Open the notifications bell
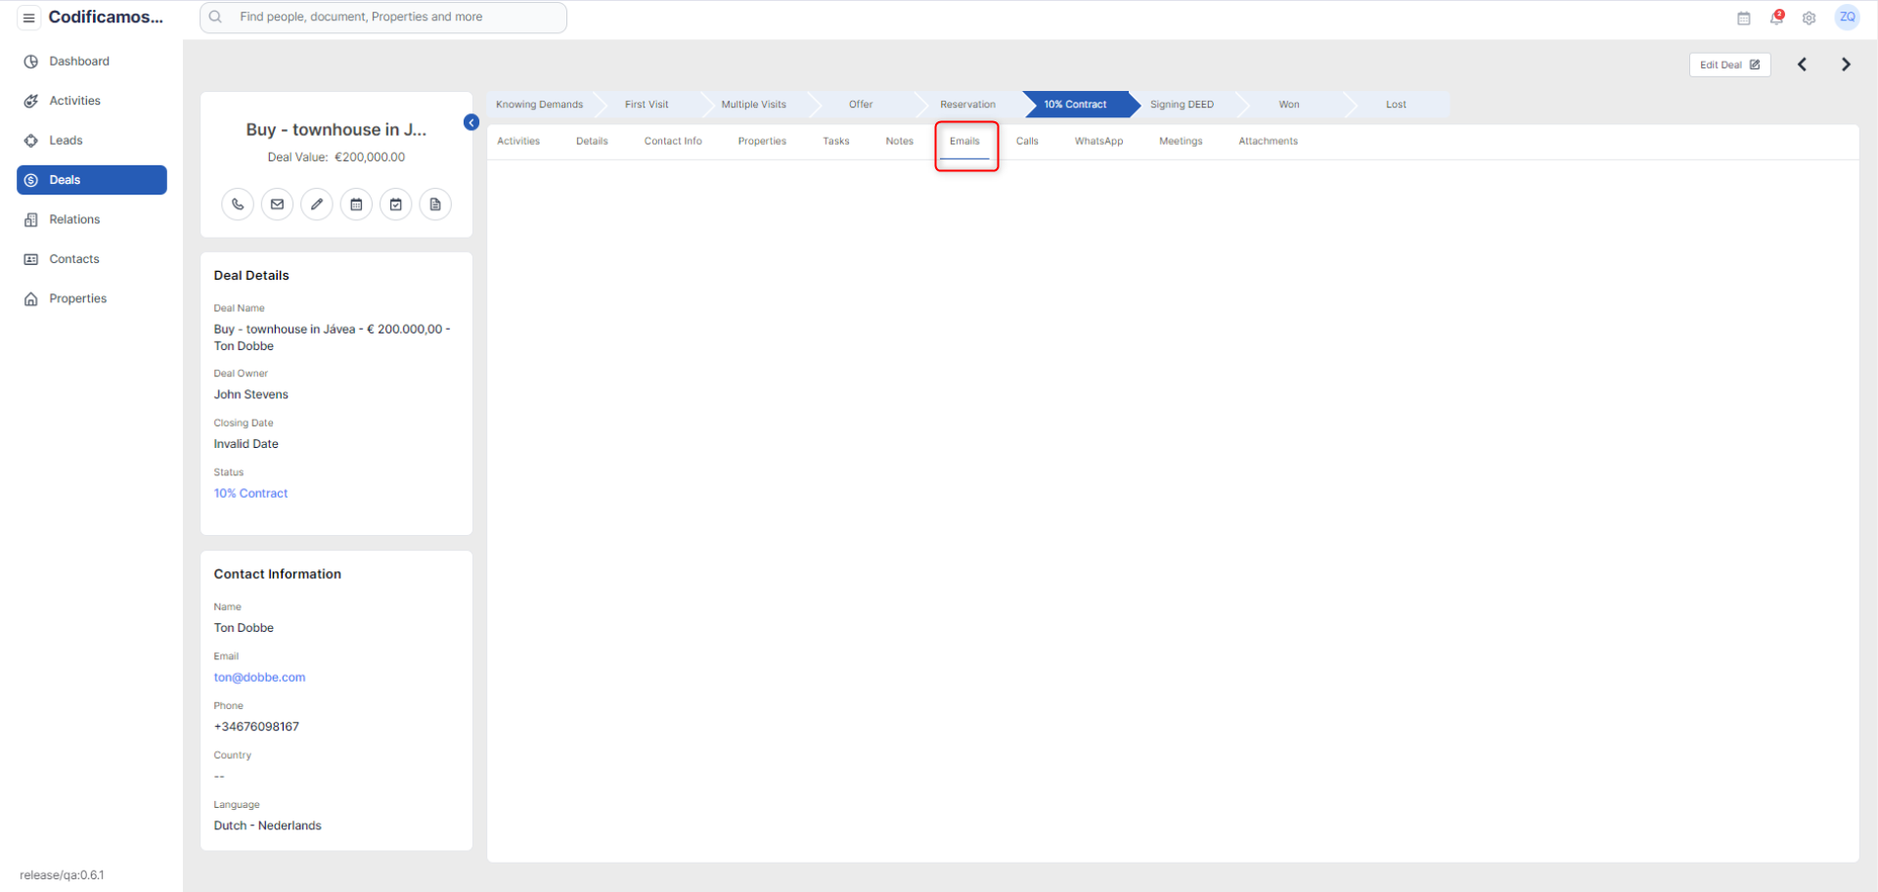This screenshot has width=1878, height=892. [x=1776, y=18]
